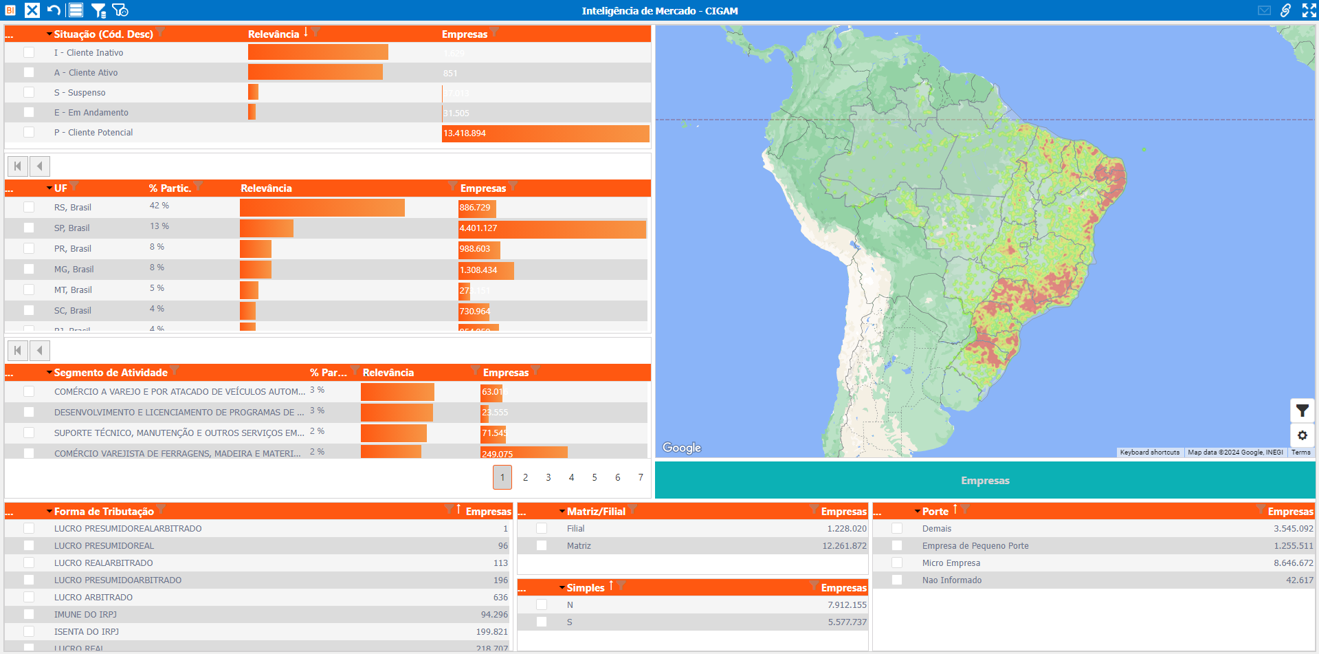The height and width of the screenshot is (654, 1319).
Task: Open the UF column dropdown arrow
Action: pos(49,188)
